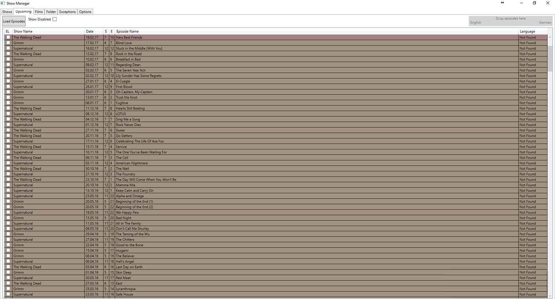Tick the checkbox for Rock in the Road
Viewport: 555px width, 299px height.
[x=8, y=54]
